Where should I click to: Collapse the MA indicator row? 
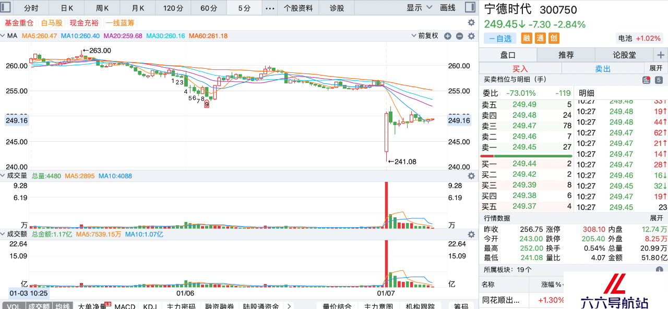tap(3, 36)
